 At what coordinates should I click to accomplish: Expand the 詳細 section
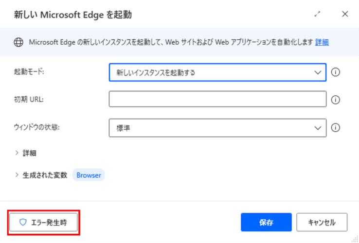[x=25, y=153]
